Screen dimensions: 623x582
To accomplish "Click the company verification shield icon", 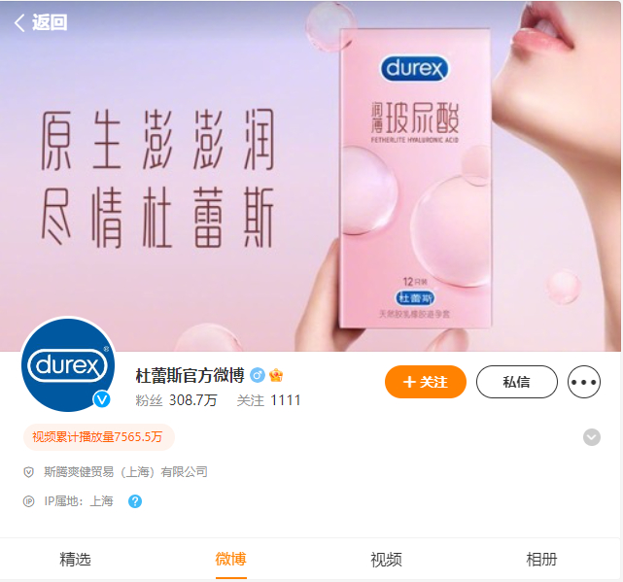I will coord(28,472).
